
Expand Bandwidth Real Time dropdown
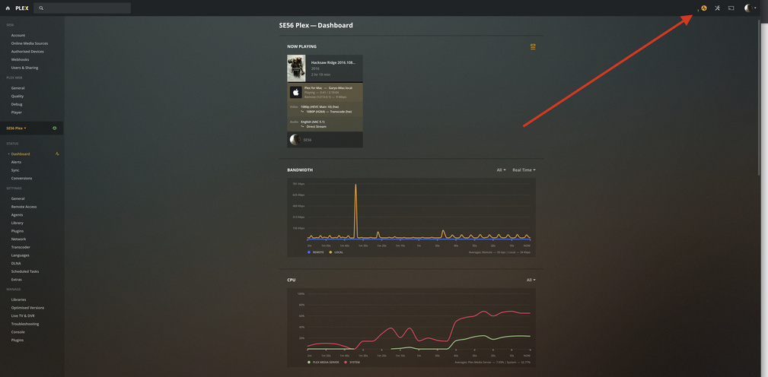(x=524, y=169)
